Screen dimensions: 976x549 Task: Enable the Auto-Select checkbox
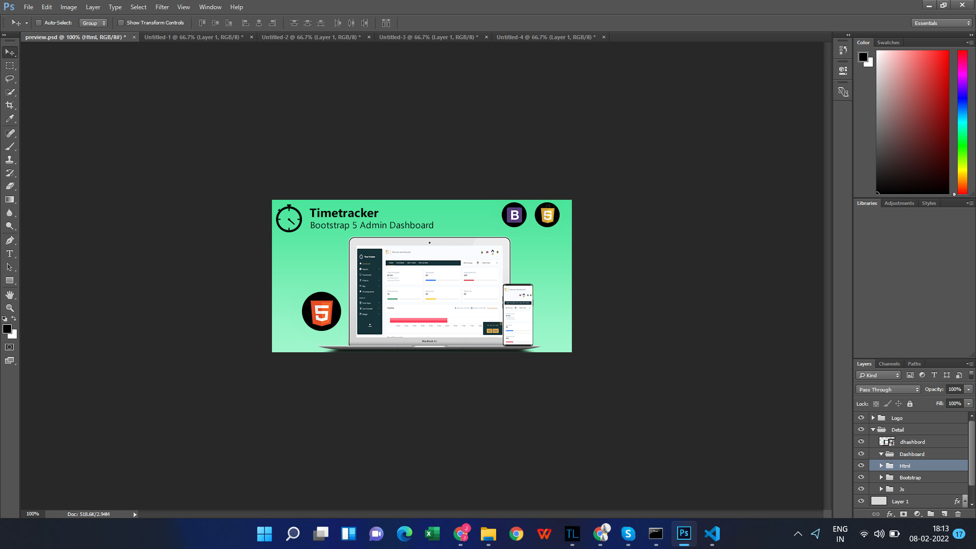pyautogui.click(x=39, y=23)
